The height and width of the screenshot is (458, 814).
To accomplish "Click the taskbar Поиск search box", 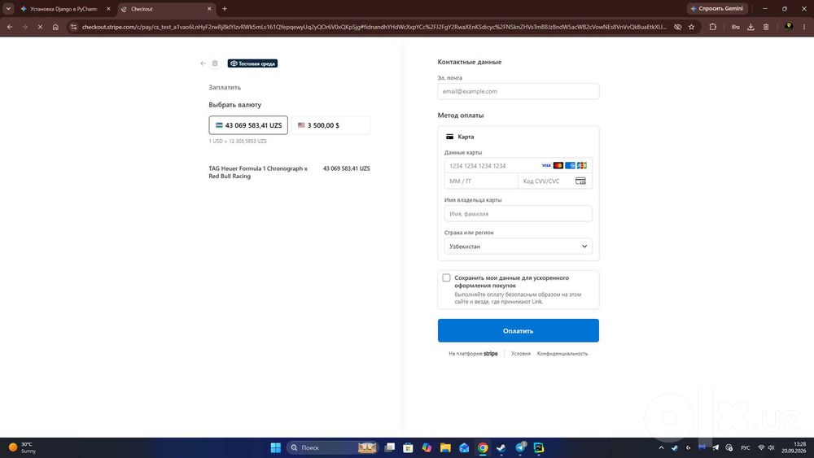I will coord(332,447).
